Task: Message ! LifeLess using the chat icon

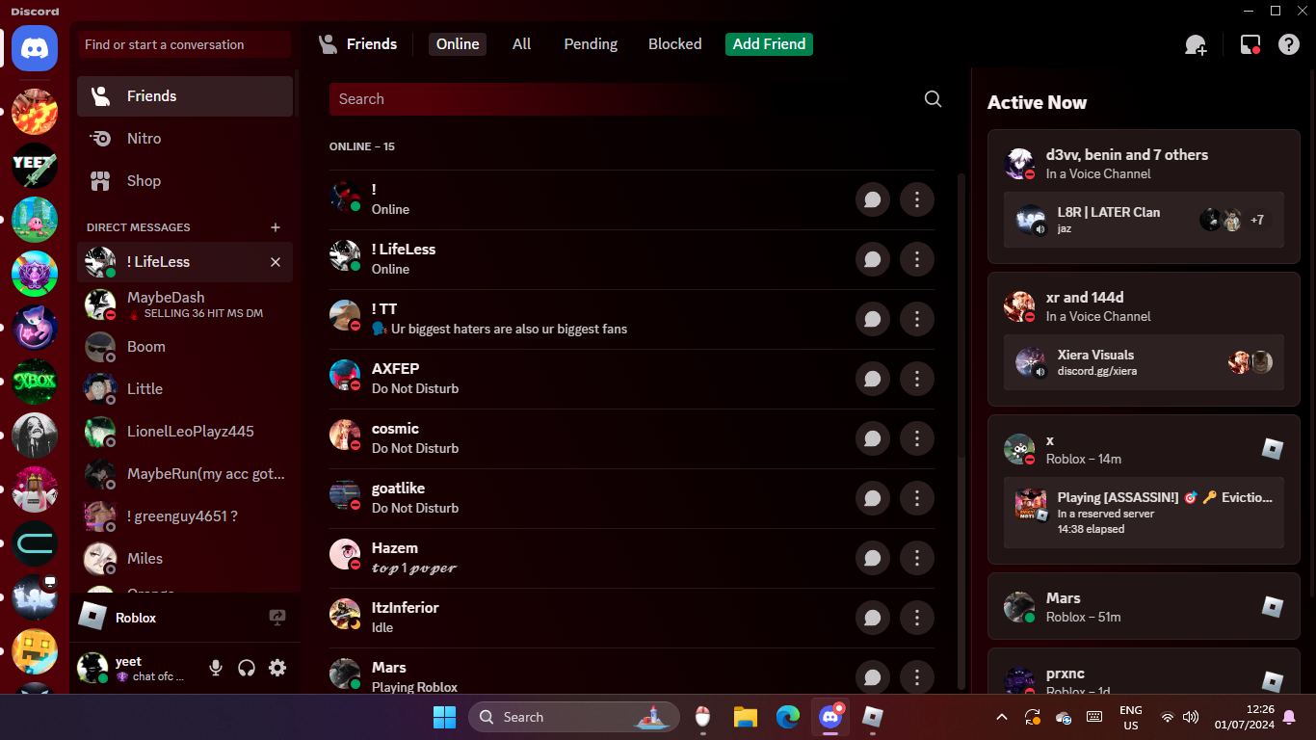Action: [873, 259]
